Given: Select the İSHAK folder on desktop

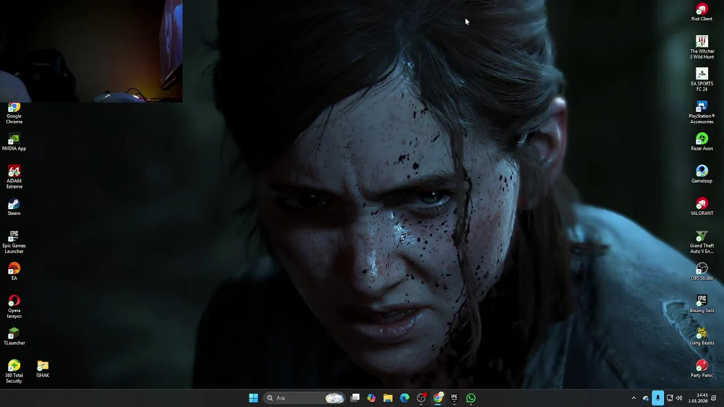Looking at the screenshot, I should (43, 369).
